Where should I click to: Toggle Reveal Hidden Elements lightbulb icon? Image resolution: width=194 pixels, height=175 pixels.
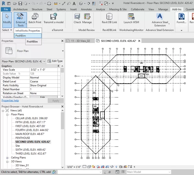click(x=116, y=167)
